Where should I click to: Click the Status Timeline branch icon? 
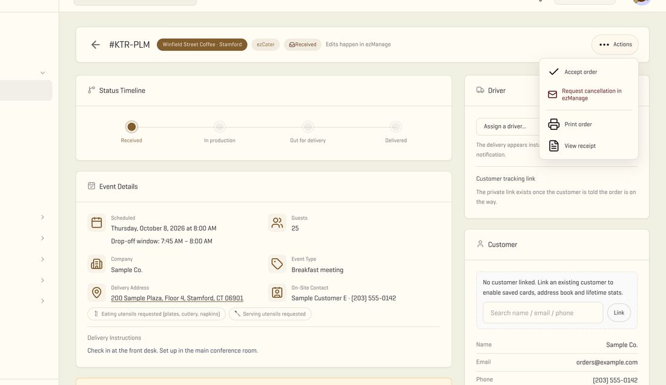(91, 90)
